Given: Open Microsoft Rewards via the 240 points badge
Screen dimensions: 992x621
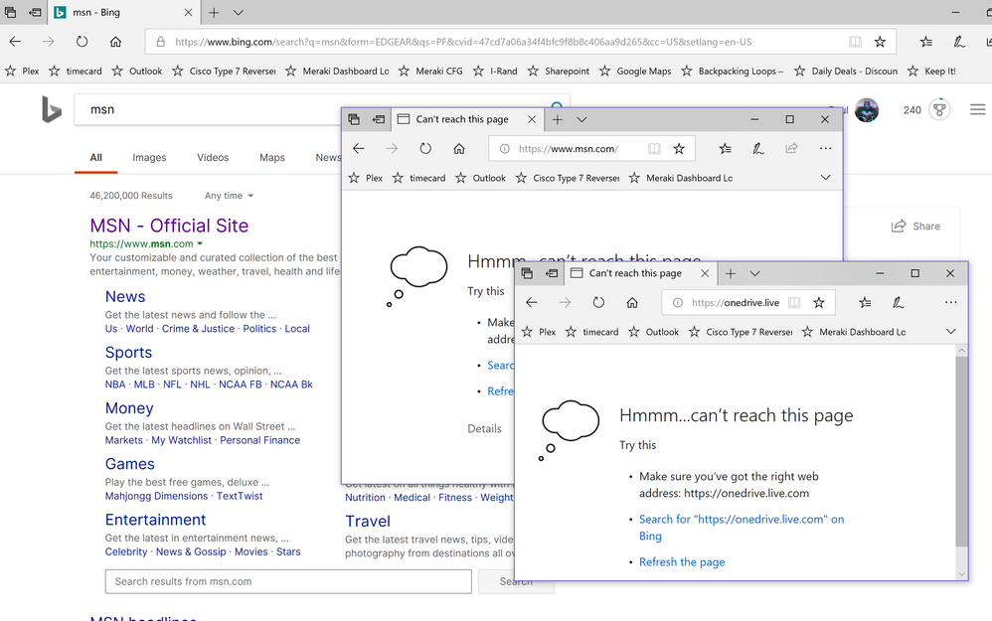Looking at the screenshot, I should click(x=925, y=109).
